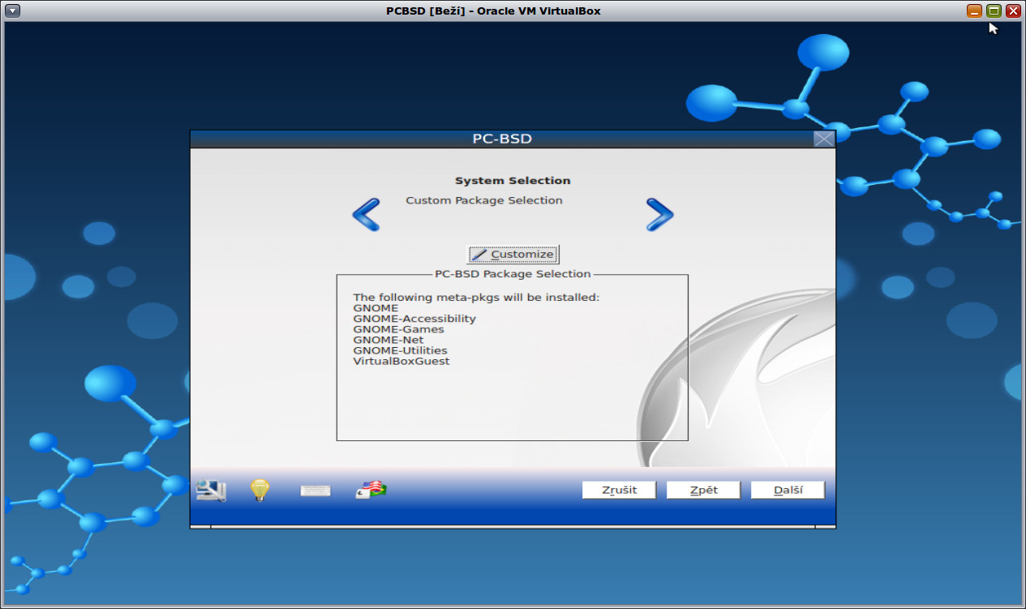This screenshot has width=1026, height=609.
Task: Open the system hardware diagnostics icon
Action: [209, 489]
